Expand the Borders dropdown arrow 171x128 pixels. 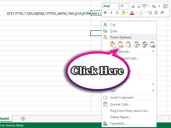145,12
